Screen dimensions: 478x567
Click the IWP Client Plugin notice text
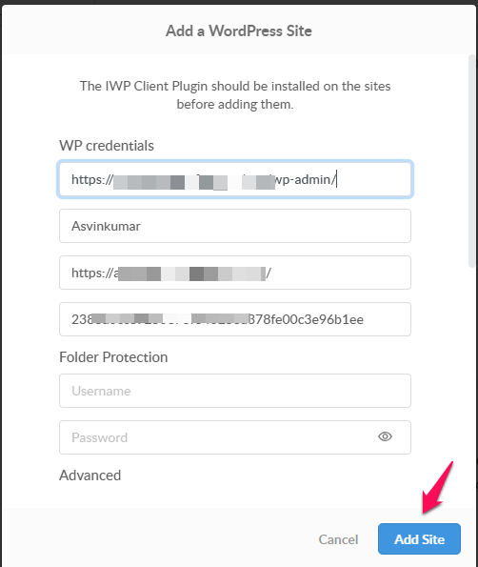(235, 95)
